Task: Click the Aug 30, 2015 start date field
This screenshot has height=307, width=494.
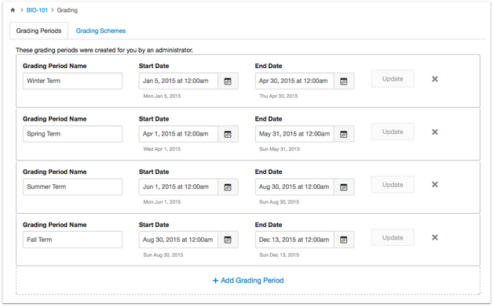Action: point(178,240)
